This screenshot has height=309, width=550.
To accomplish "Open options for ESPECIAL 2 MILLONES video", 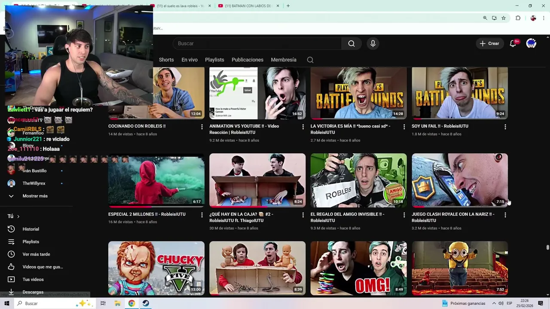I will 202,215.
